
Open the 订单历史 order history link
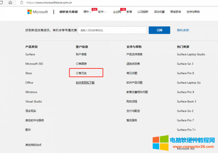coord(81,73)
